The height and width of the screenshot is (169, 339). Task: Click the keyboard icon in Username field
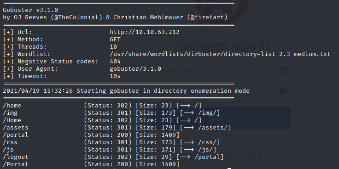pyautogui.click(x=283, y=70)
